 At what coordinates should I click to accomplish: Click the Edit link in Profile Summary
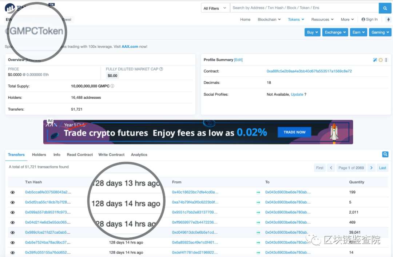click(238, 60)
